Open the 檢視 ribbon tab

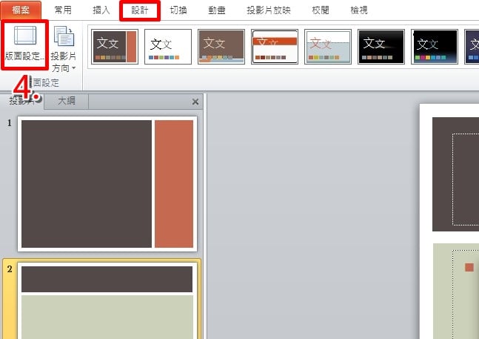[x=359, y=10]
